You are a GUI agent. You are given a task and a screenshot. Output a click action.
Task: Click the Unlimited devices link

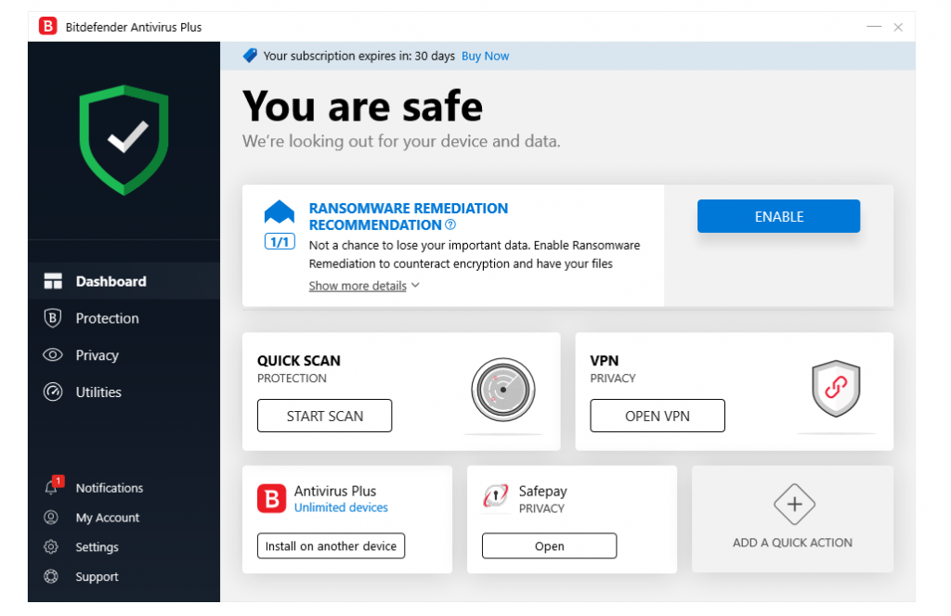341,507
